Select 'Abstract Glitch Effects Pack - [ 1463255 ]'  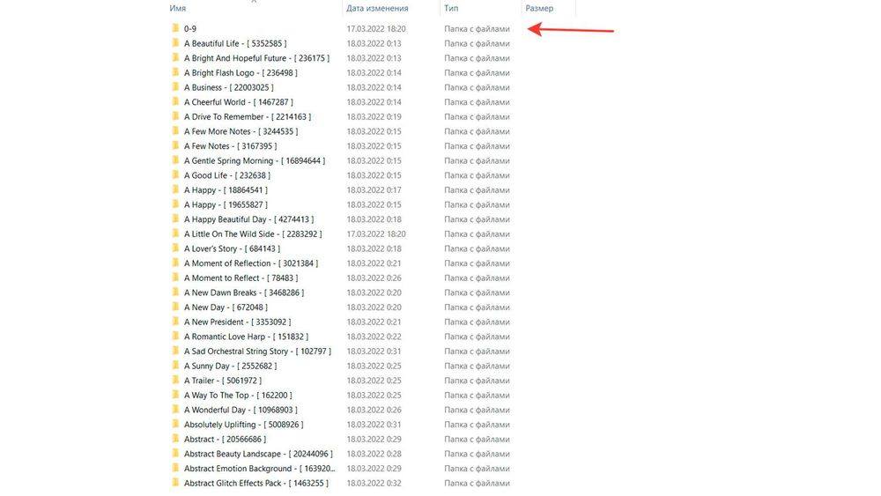256,482
